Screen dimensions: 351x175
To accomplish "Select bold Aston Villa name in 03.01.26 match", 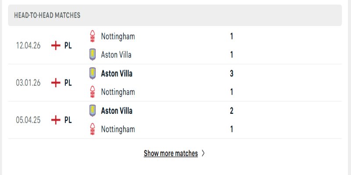I will click(x=116, y=73).
